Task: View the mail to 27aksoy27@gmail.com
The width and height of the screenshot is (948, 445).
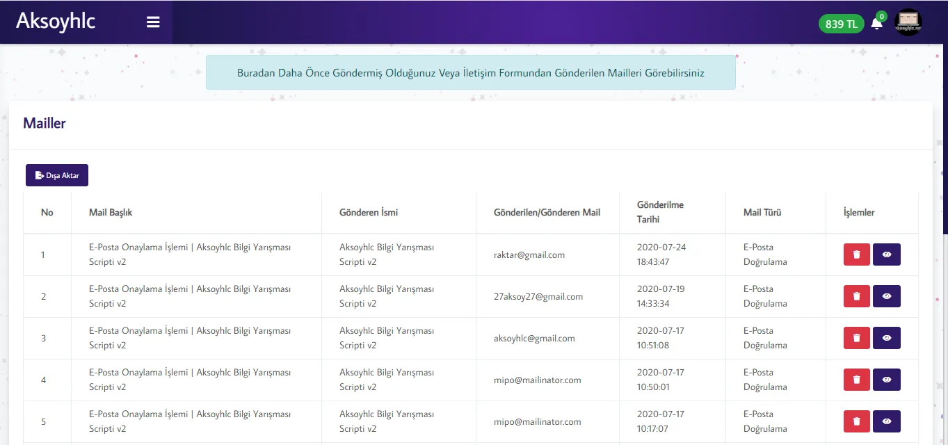Action: click(x=887, y=296)
